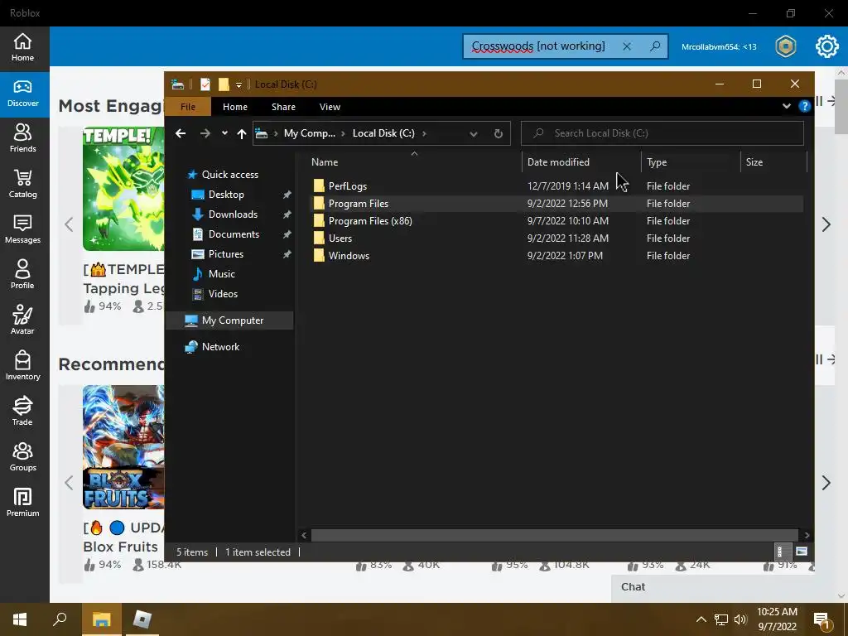Open notification center in taskbar
This screenshot has width=848, height=636.
click(x=821, y=619)
